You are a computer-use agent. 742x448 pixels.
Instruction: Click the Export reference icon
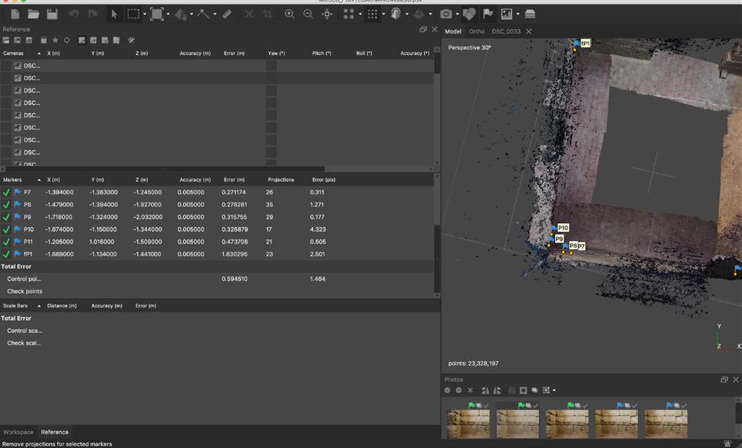[x=17, y=40]
